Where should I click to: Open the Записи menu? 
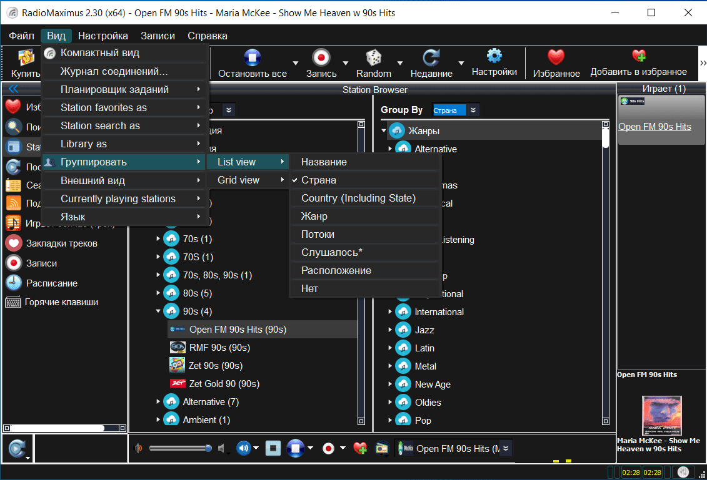click(x=158, y=36)
